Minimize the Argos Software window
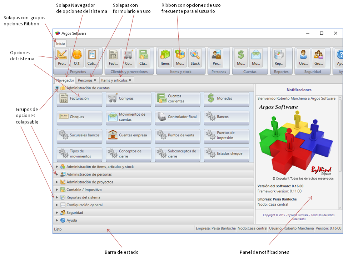The width and height of the screenshot is (343, 257). tap(308, 33)
